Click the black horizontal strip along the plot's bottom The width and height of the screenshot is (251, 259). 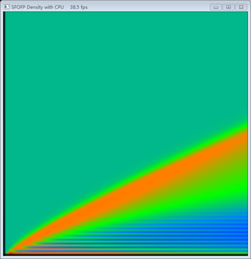click(126, 254)
